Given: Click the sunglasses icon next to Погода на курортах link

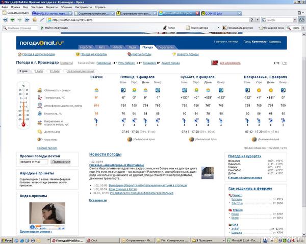Looking at the screenshot, I should 78,54.
